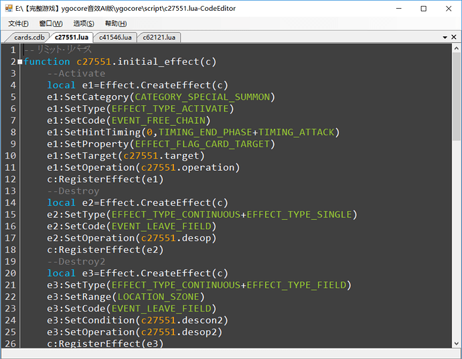The image size is (462, 359).
Task: Open the tab list dropdown arrow
Action: click(x=445, y=38)
